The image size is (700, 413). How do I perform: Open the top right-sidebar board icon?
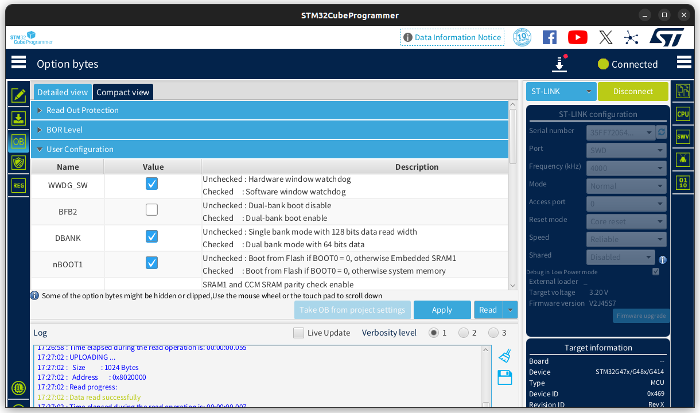(x=683, y=91)
